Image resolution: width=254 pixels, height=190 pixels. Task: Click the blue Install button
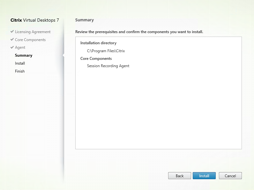coord(204,176)
